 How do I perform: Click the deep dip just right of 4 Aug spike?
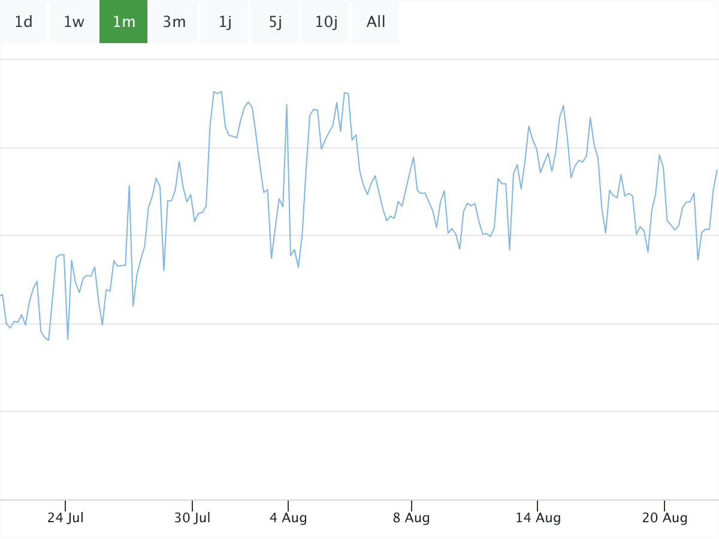point(298,267)
